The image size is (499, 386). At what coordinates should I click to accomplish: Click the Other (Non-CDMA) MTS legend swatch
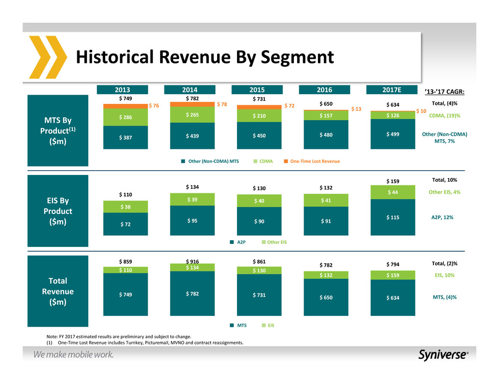click(183, 161)
